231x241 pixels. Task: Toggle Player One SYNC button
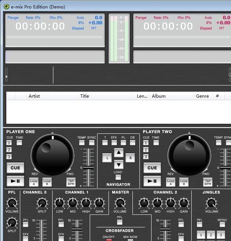[x=92, y=143]
